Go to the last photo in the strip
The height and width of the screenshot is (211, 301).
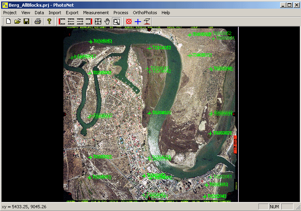coord(89,21)
